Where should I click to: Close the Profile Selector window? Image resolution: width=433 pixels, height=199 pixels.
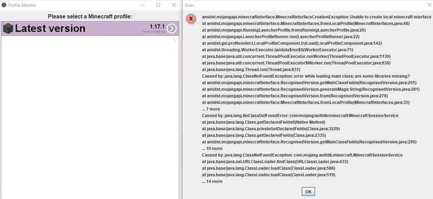point(174,5)
